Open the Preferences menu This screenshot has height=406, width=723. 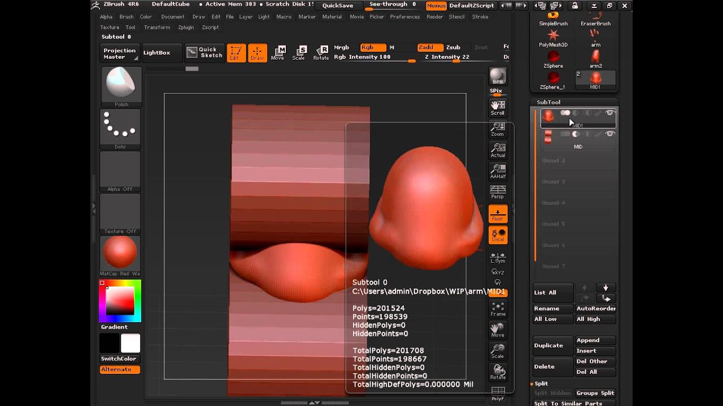pyautogui.click(x=405, y=17)
